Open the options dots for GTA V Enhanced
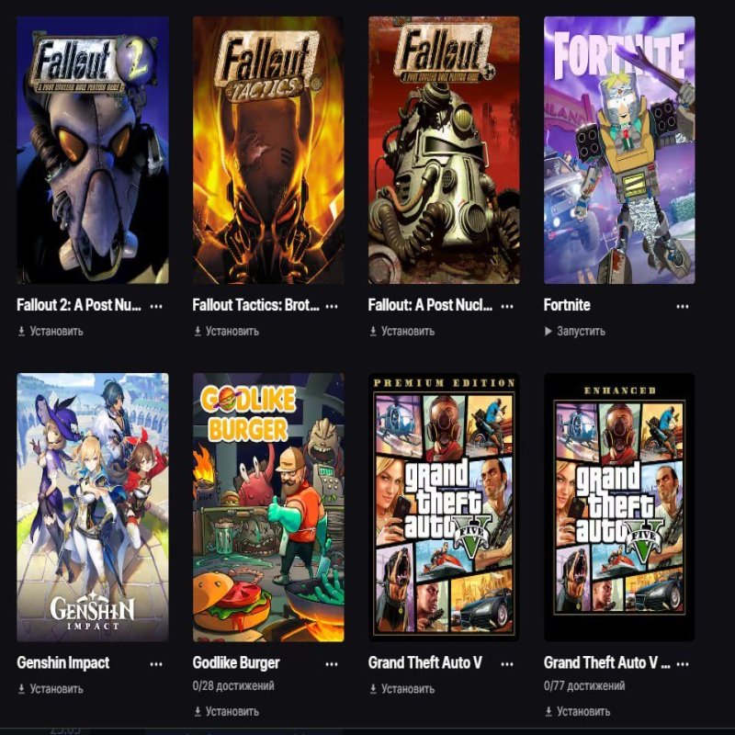This screenshot has height=735, width=735. (x=683, y=664)
